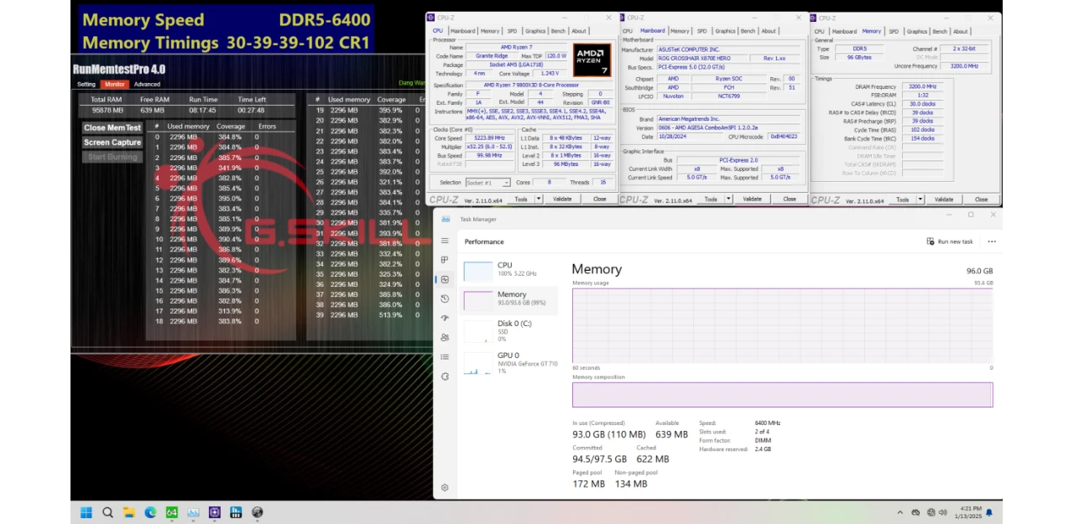Click the Start Burning button
The width and height of the screenshot is (1074, 524).
[112, 157]
